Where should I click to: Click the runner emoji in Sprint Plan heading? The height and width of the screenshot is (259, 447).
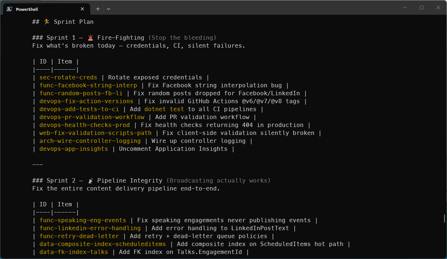[46, 22]
